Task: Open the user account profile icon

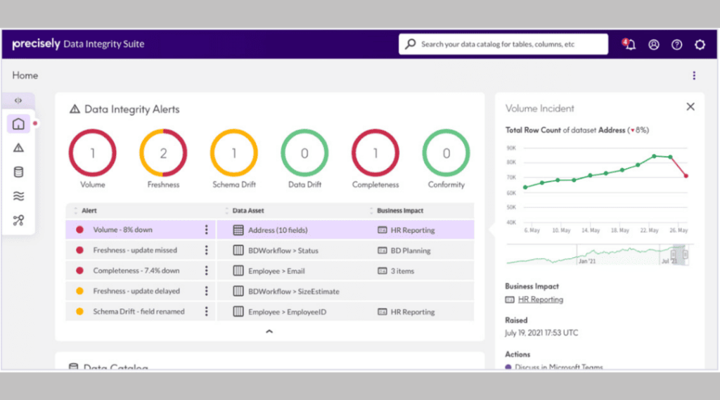Action: coord(654,44)
